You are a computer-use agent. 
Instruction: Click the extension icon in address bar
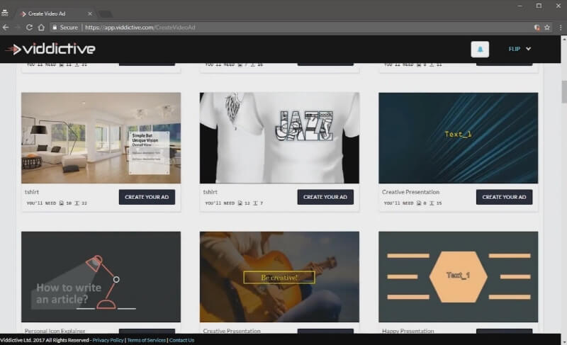tap(537, 28)
